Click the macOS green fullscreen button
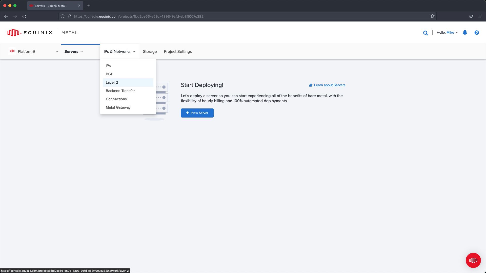The image size is (486, 273). (x=15, y=6)
